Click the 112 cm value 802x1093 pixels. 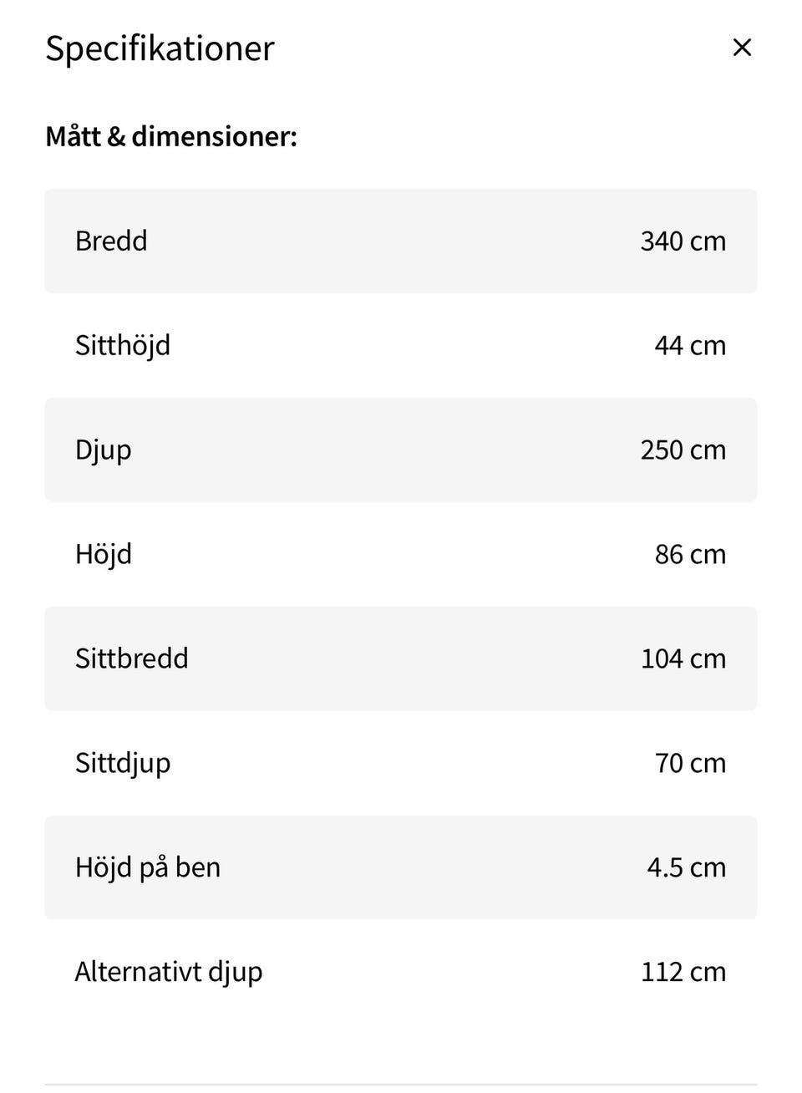683,972
